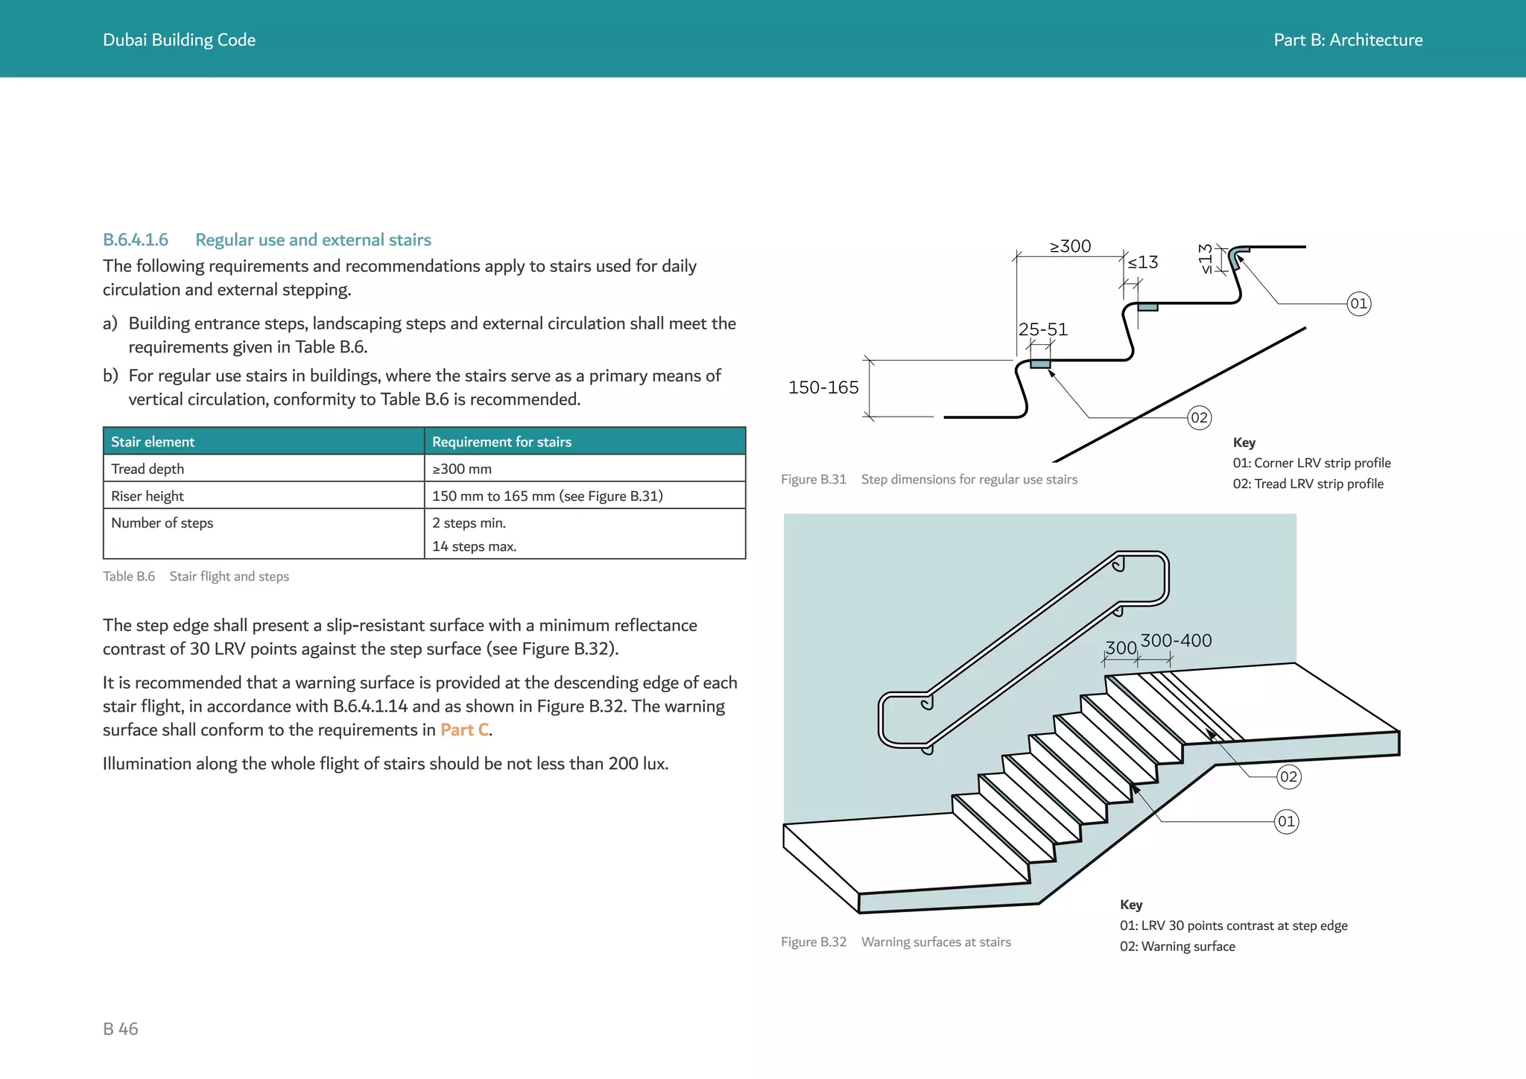Click the Riser height value cell
The width and height of the screenshot is (1526, 1079).
(x=547, y=496)
